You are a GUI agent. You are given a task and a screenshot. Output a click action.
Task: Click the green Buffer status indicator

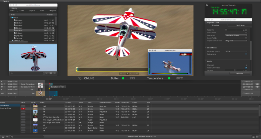(x=123, y=78)
